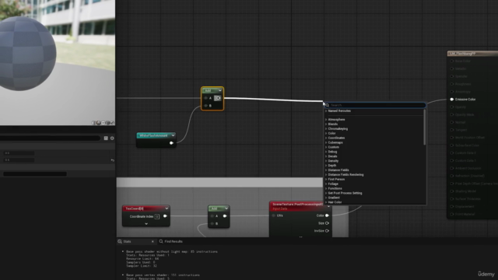Expand the Coordinates category

(x=326, y=138)
